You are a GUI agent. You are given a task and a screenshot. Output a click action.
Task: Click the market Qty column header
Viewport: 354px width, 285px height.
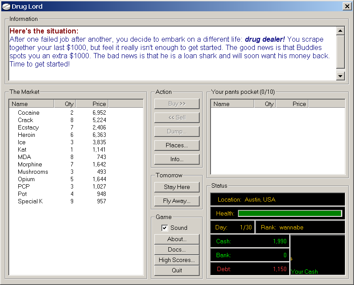(x=65, y=104)
